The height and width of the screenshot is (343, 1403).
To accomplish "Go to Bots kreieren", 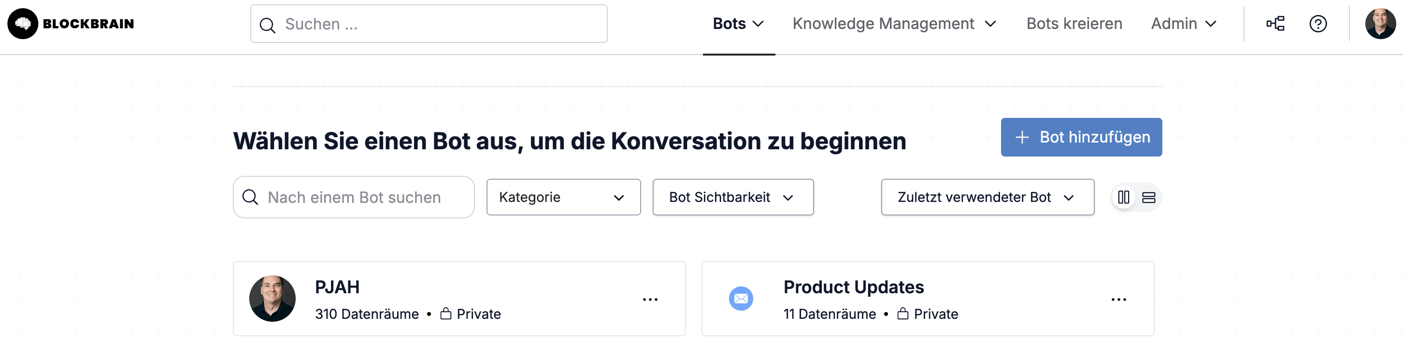I will point(1074,23).
